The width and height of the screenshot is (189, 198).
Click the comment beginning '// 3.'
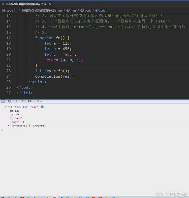pos(103,21)
